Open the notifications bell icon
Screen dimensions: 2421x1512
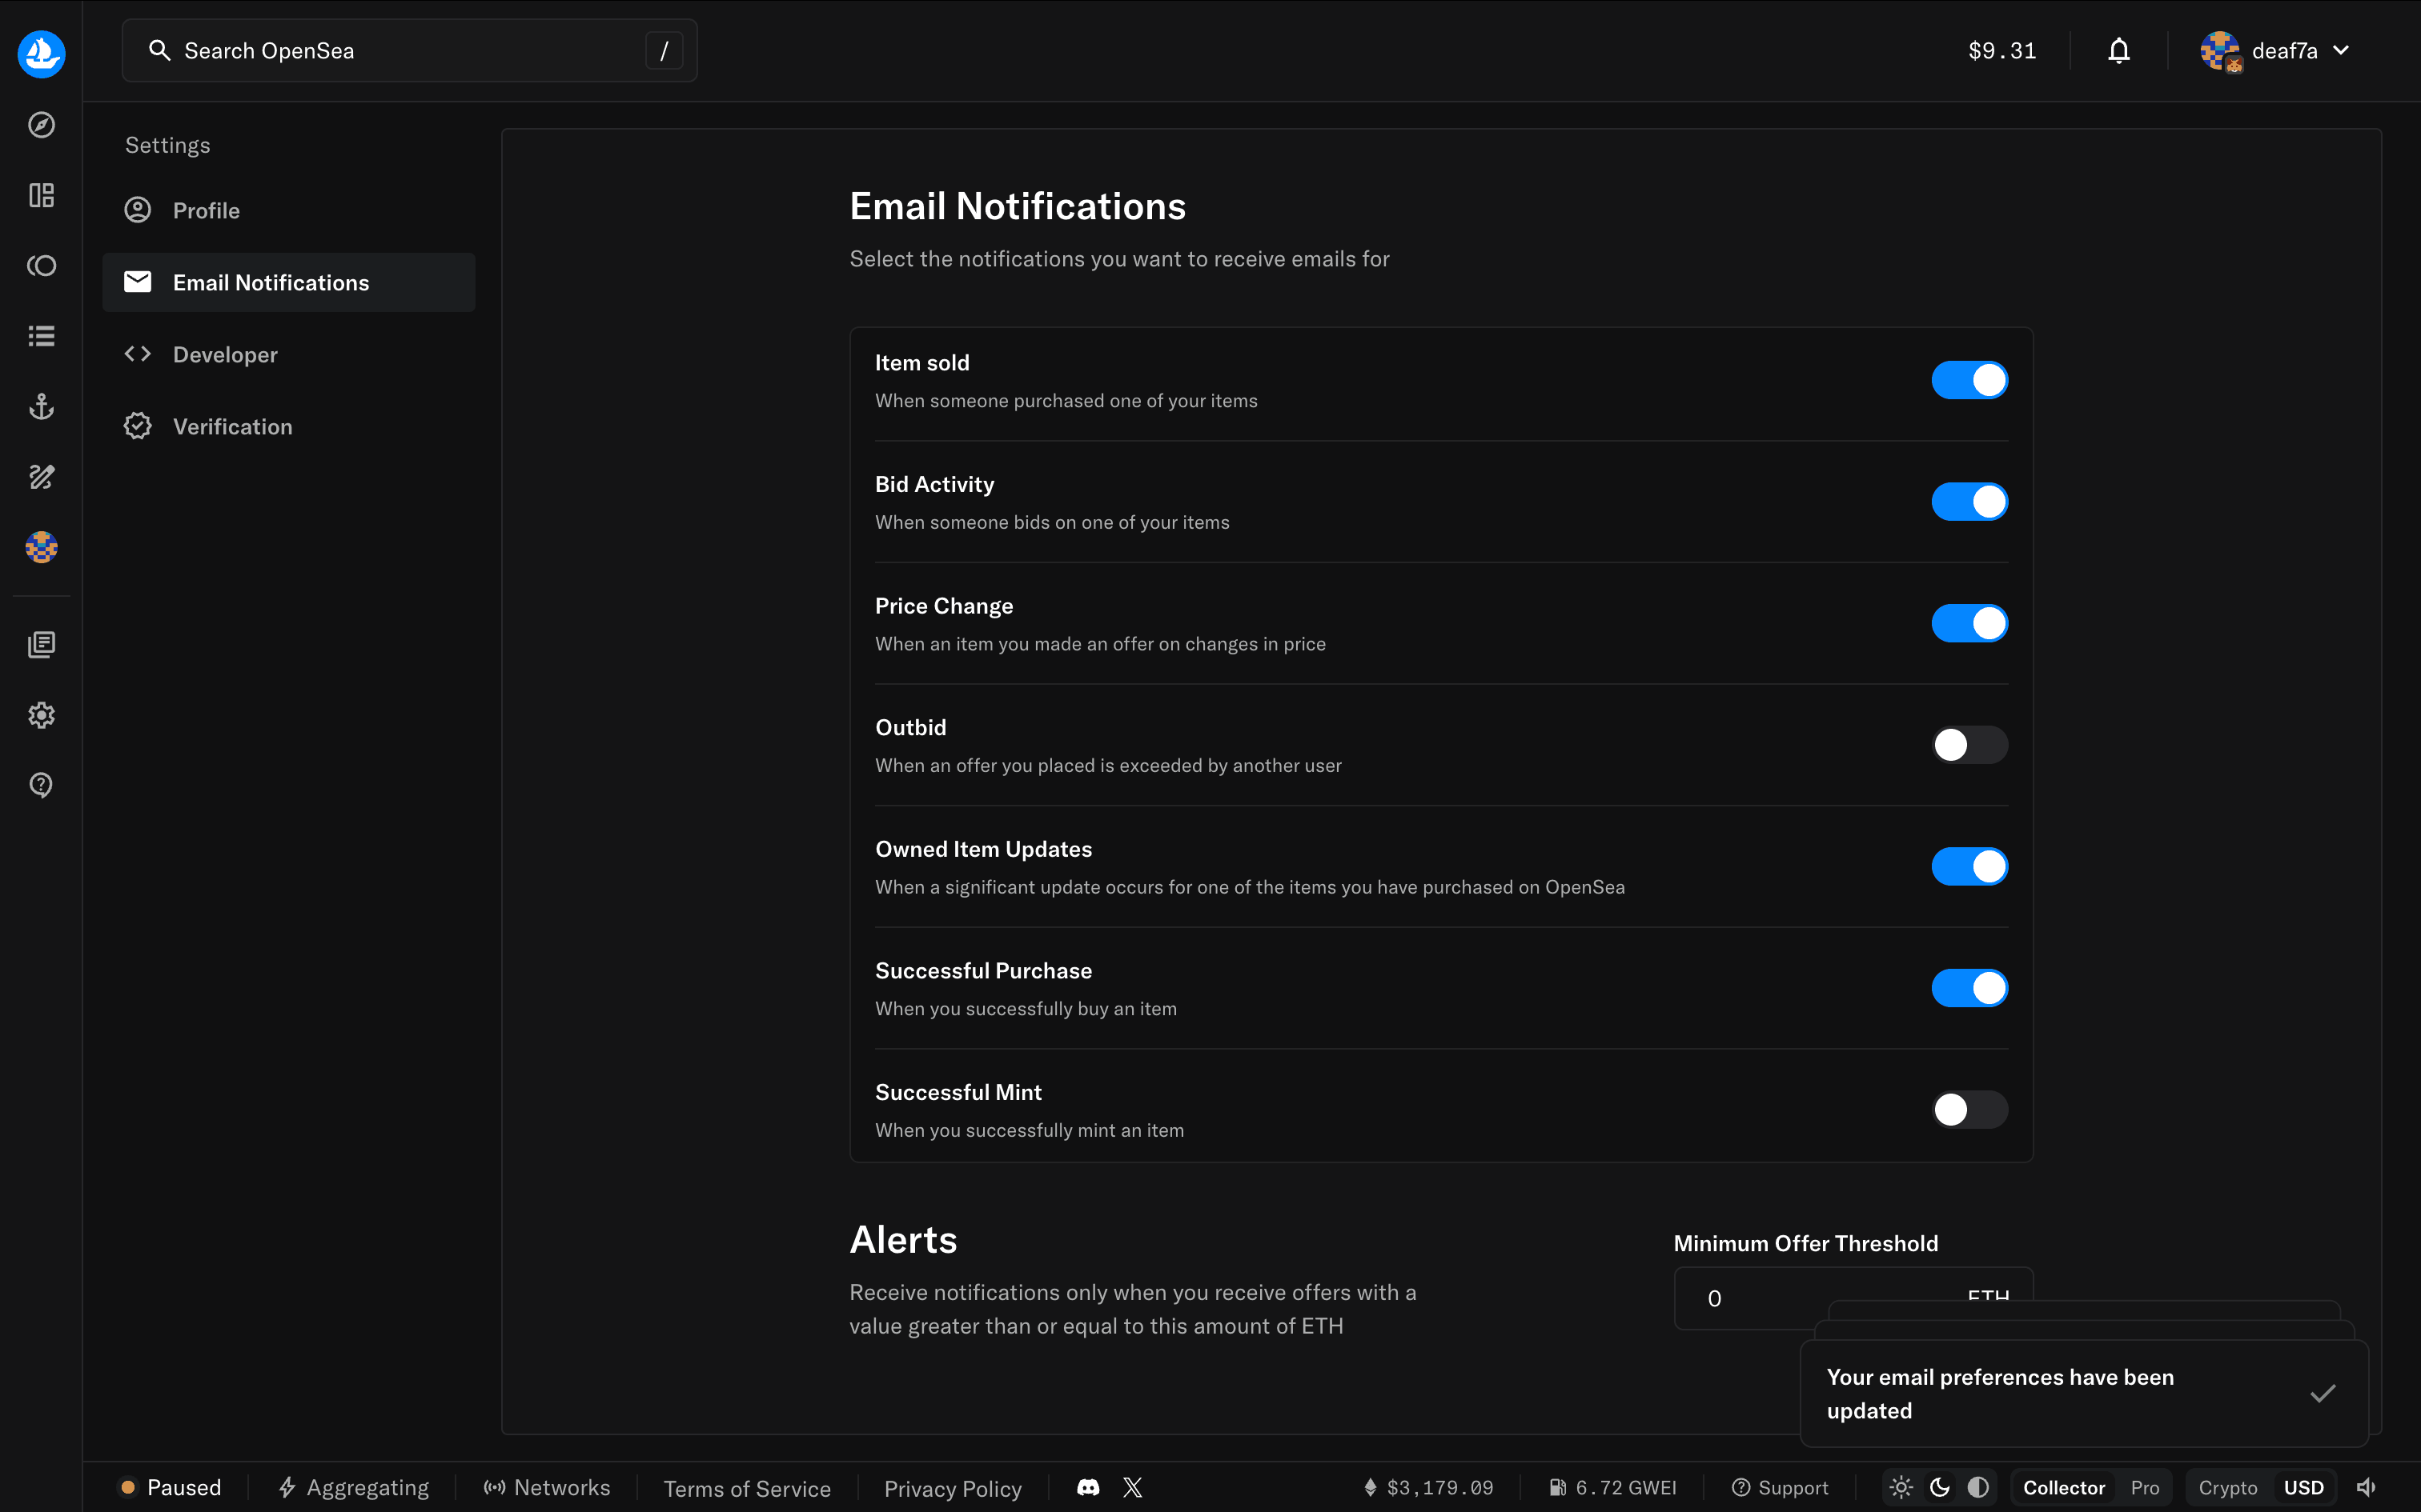pos(2118,51)
